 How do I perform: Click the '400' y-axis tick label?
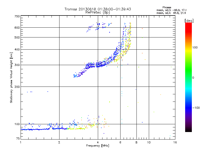17,49
